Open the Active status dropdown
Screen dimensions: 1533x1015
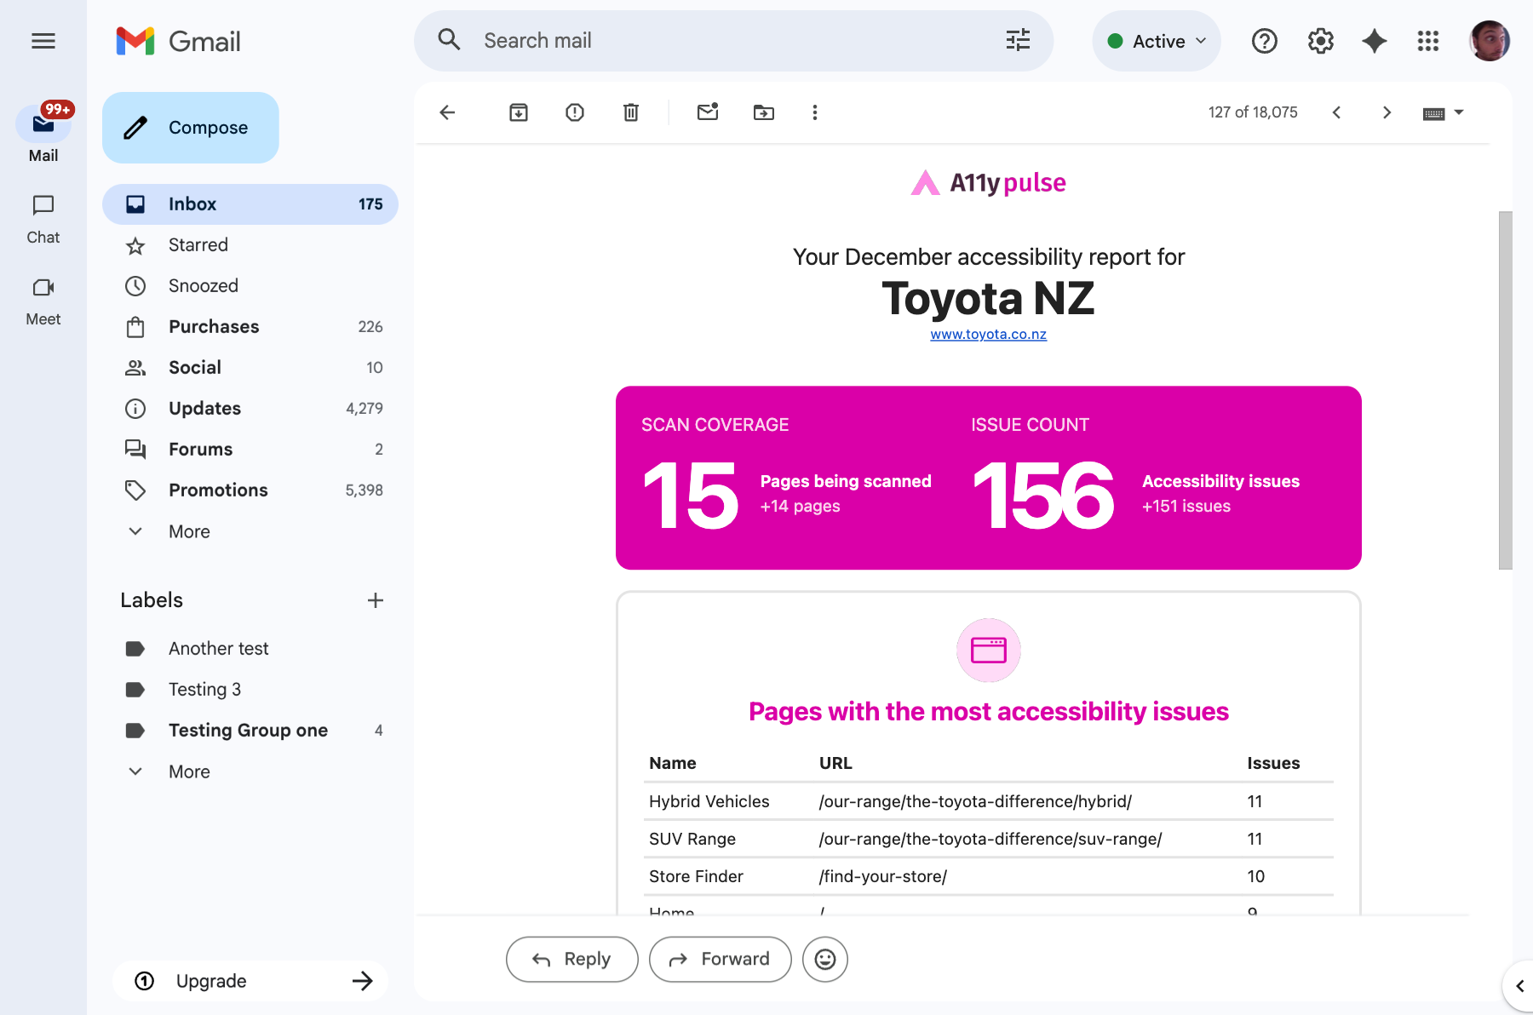click(1157, 41)
